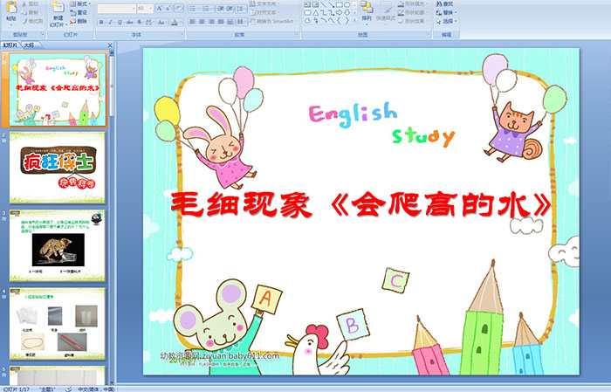The height and width of the screenshot is (392, 611).
Task: Click the Decrease Indent icon
Action: [x=220, y=8]
